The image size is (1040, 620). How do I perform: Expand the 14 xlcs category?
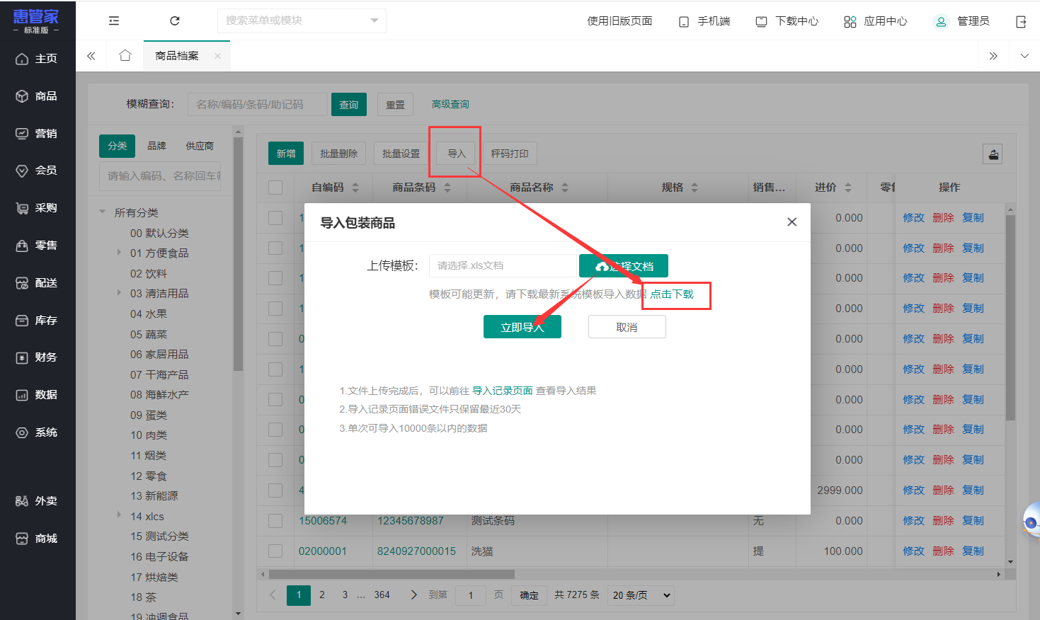click(119, 516)
